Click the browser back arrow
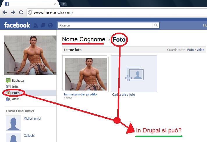 point(5,13)
